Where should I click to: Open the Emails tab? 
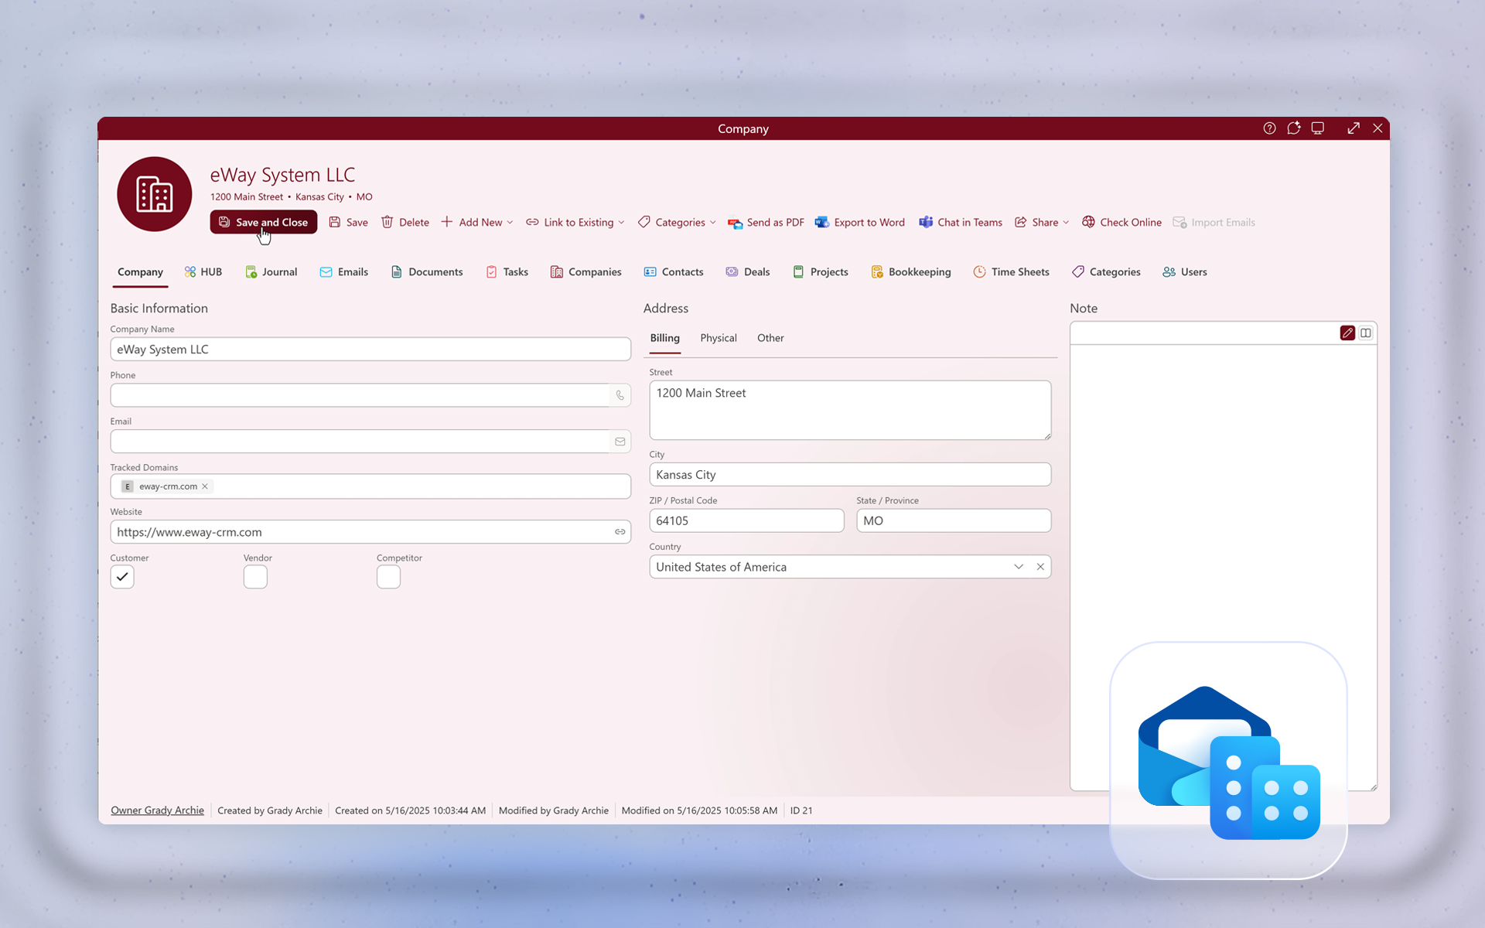click(x=344, y=271)
